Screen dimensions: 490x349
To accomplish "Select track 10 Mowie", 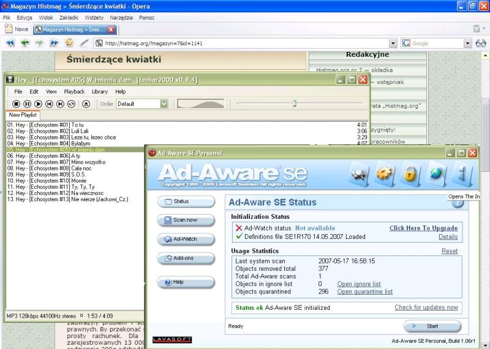I will click(x=75, y=180).
